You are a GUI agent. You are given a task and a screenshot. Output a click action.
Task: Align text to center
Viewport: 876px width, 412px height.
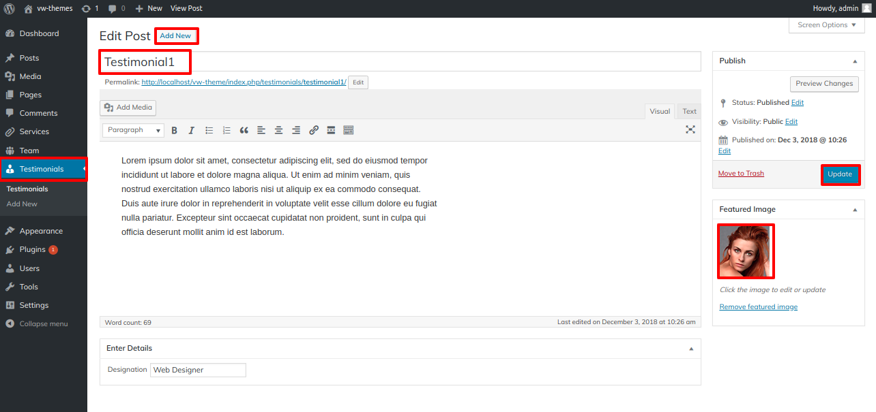tap(279, 130)
